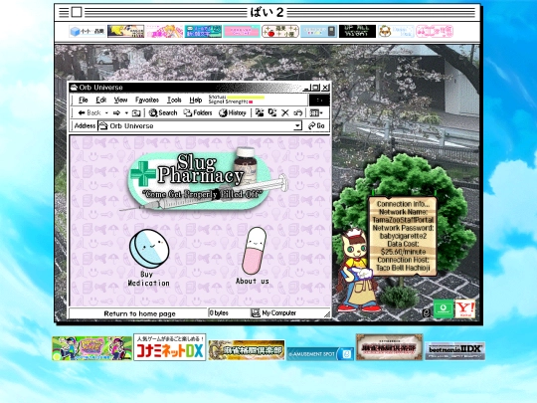Open the Back button history dropdown arrow
Screen dimensions: 537x403
106,112
